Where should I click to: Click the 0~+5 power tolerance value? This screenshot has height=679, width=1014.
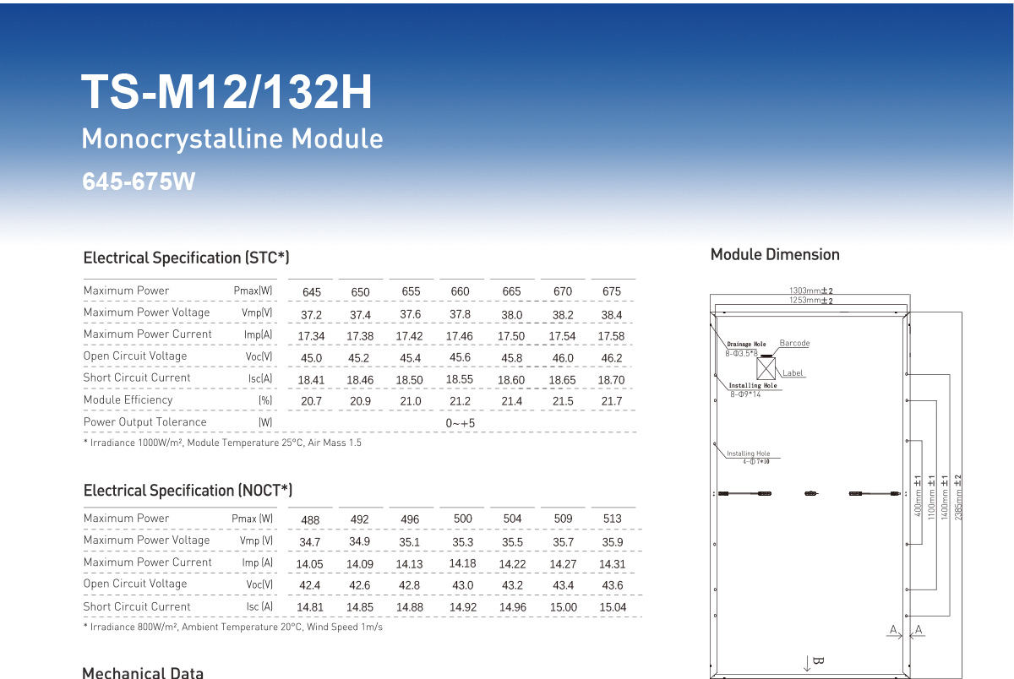(461, 423)
